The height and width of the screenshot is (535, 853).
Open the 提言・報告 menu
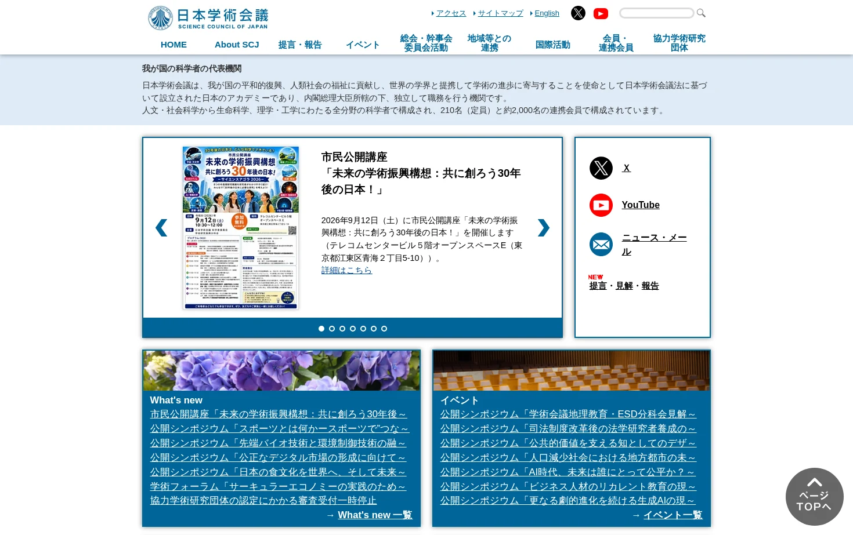tap(300, 45)
